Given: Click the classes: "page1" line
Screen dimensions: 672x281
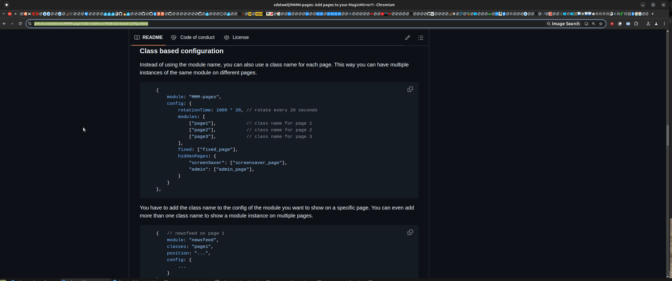Looking at the screenshot, I should (x=190, y=246).
